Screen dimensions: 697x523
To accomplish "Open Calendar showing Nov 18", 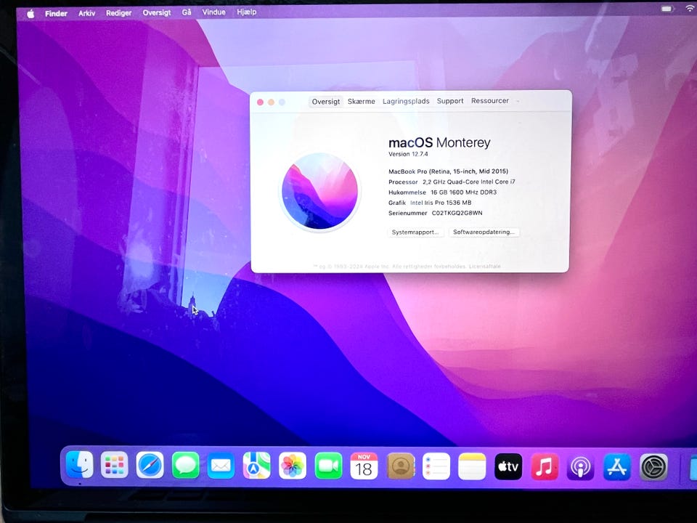I will [x=364, y=466].
